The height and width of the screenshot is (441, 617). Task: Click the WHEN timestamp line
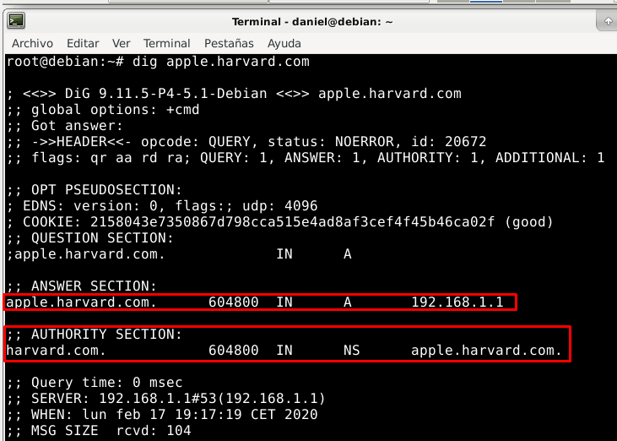coord(161,415)
